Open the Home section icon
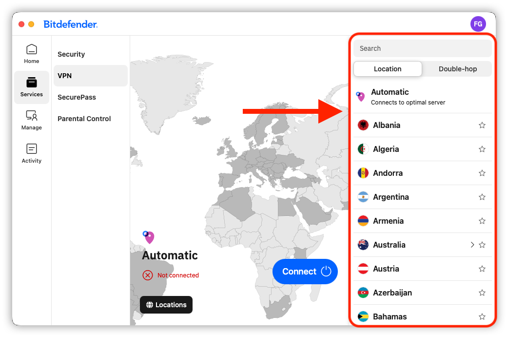 coord(31,50)
